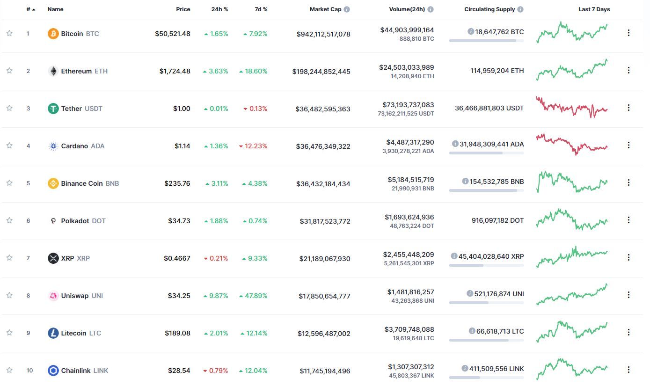Screen dimensions: 650x386
Task: Click the XRP logo icon
Action: pos(53,258)
